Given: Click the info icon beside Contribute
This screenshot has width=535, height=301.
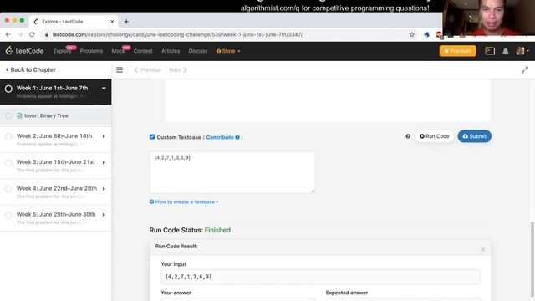Looking at the screenshot, I should (x=237, y=137).
